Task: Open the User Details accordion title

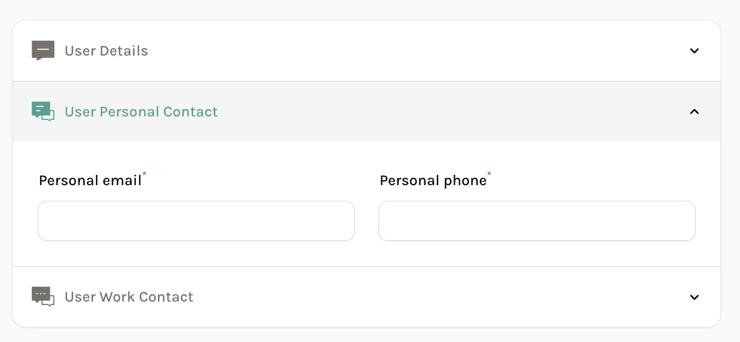Action: click(106, 51)
